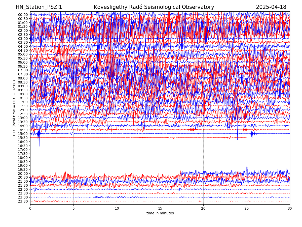
Task: Click the 15 tick on minutes axis
Action: [160, 209]
